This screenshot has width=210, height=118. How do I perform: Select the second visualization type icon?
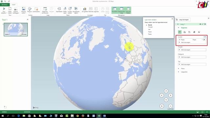184,32
